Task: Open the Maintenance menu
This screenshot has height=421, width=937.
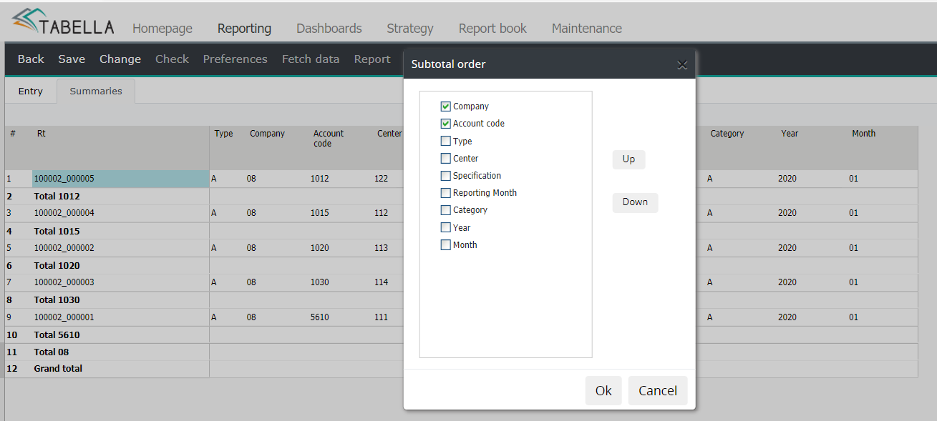Action: coord(587,29)
